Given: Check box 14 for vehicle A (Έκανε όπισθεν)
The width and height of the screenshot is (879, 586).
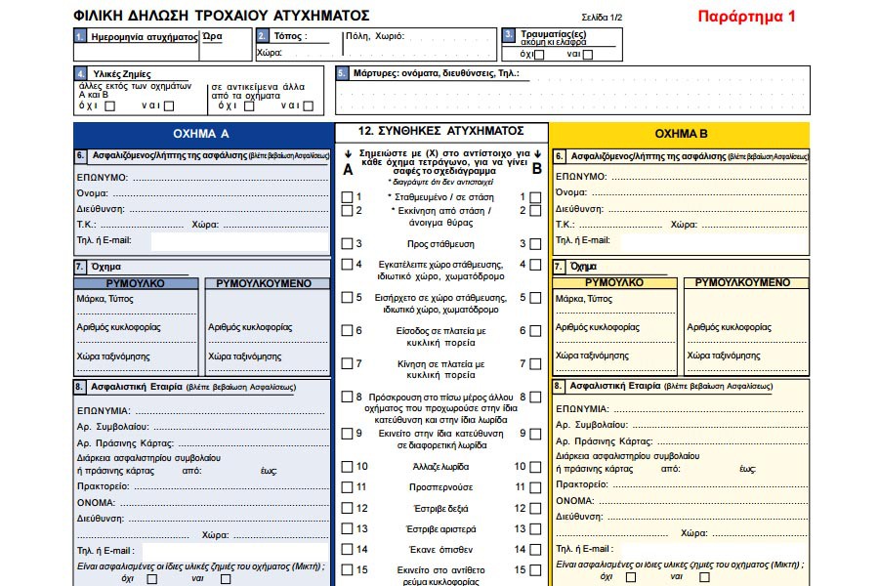Looking at the screenshot, I should click(347, 550).
